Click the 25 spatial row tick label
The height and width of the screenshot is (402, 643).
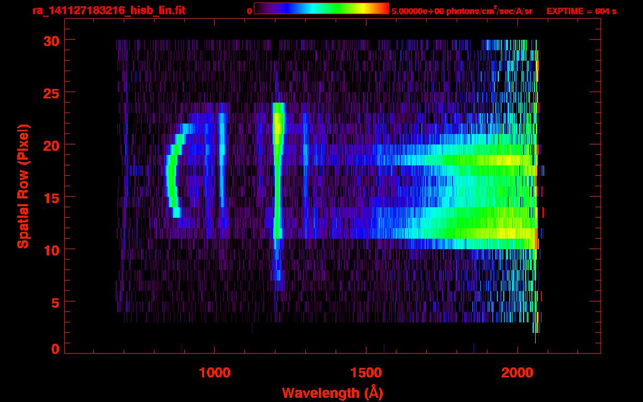pos(51,93)
